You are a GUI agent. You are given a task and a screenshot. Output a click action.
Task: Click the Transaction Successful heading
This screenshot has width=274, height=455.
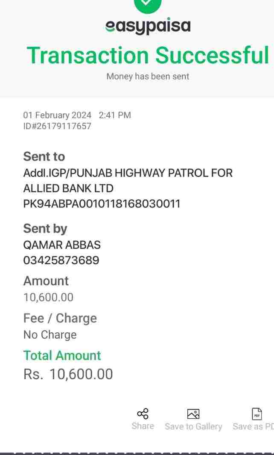(x=148, y=55)
